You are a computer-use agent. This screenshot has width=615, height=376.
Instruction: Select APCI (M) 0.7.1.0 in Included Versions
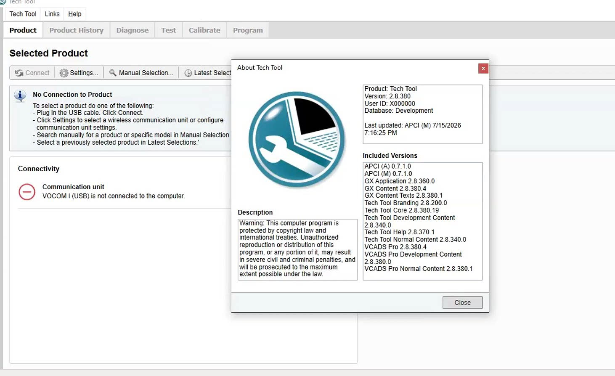pyautogui.click(x=388, y=174)
